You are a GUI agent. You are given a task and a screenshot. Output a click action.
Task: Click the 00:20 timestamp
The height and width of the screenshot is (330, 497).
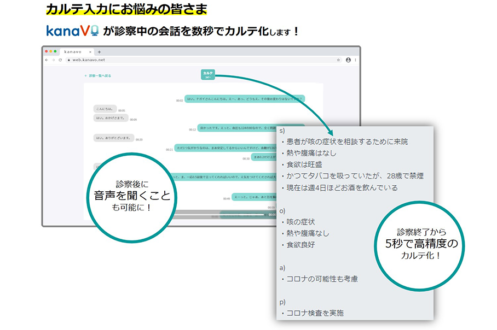pyautogui.click(x=139, y=139)
